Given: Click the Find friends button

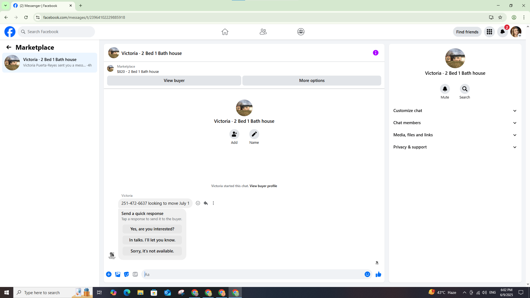Looking at the screenshot, I should pos(467,32).
